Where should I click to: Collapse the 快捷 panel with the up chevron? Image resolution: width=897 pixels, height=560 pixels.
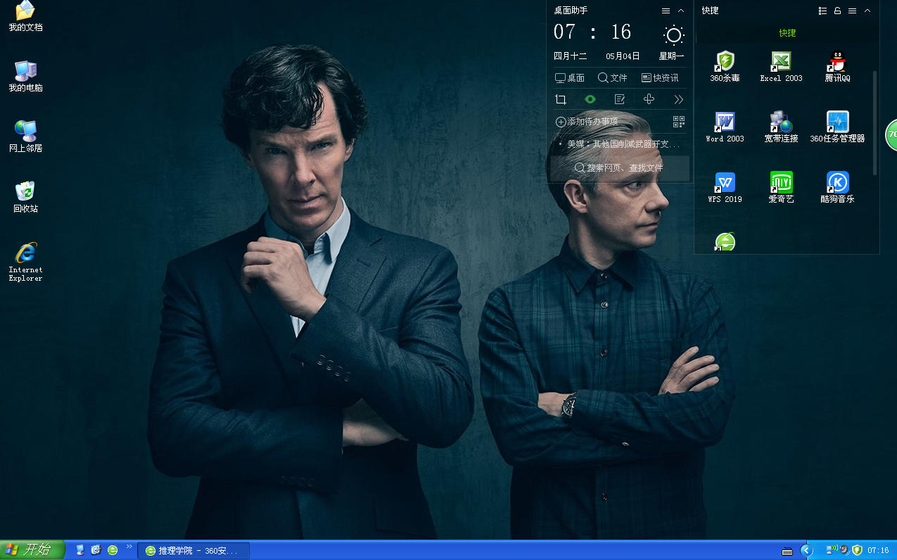click(x=867, y=11)
